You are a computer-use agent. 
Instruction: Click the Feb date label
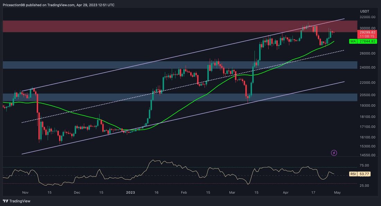tap(184, 192)
